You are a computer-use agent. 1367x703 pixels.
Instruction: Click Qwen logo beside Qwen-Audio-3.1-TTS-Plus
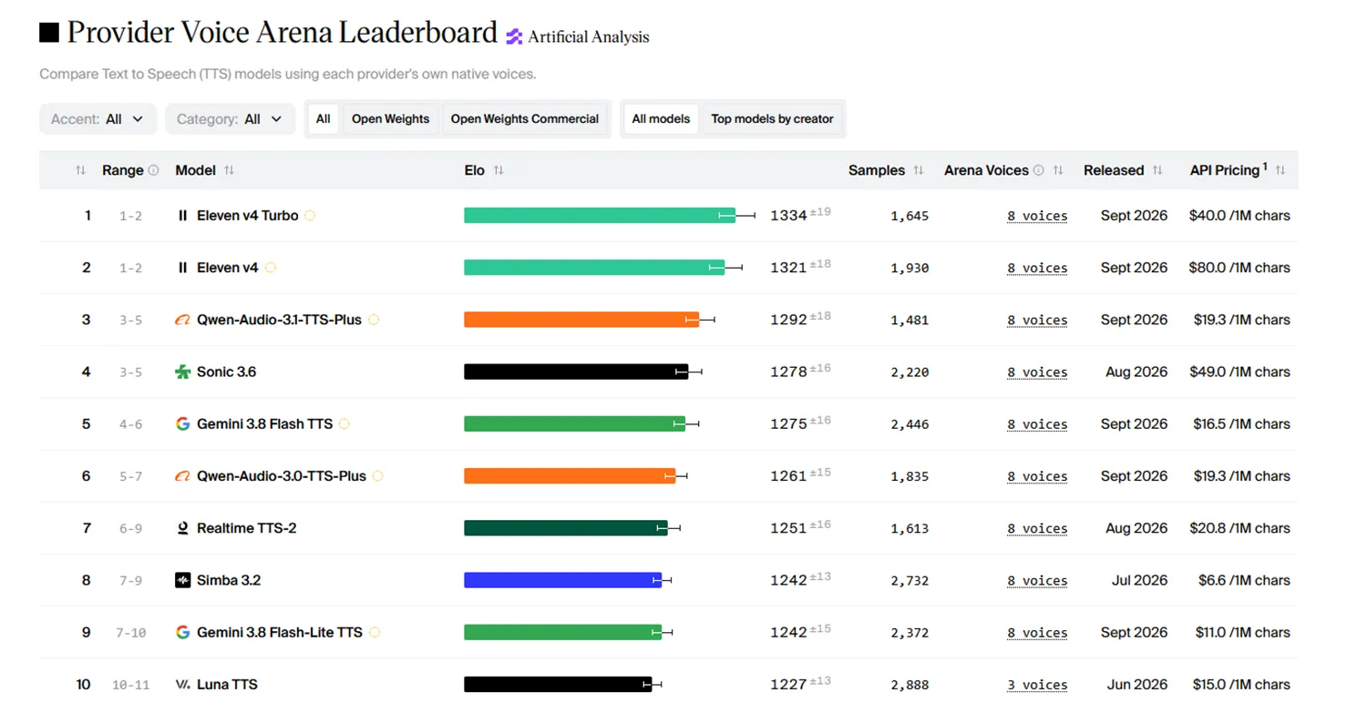182,320
